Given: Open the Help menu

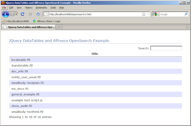Looking at the screenshot, I should click(x=62, y=8).
